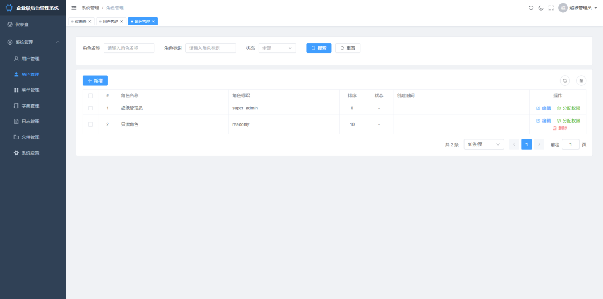Go to 用户管理 in sidebar
Viewport: 603px width, 299px height.
point(33,59)
